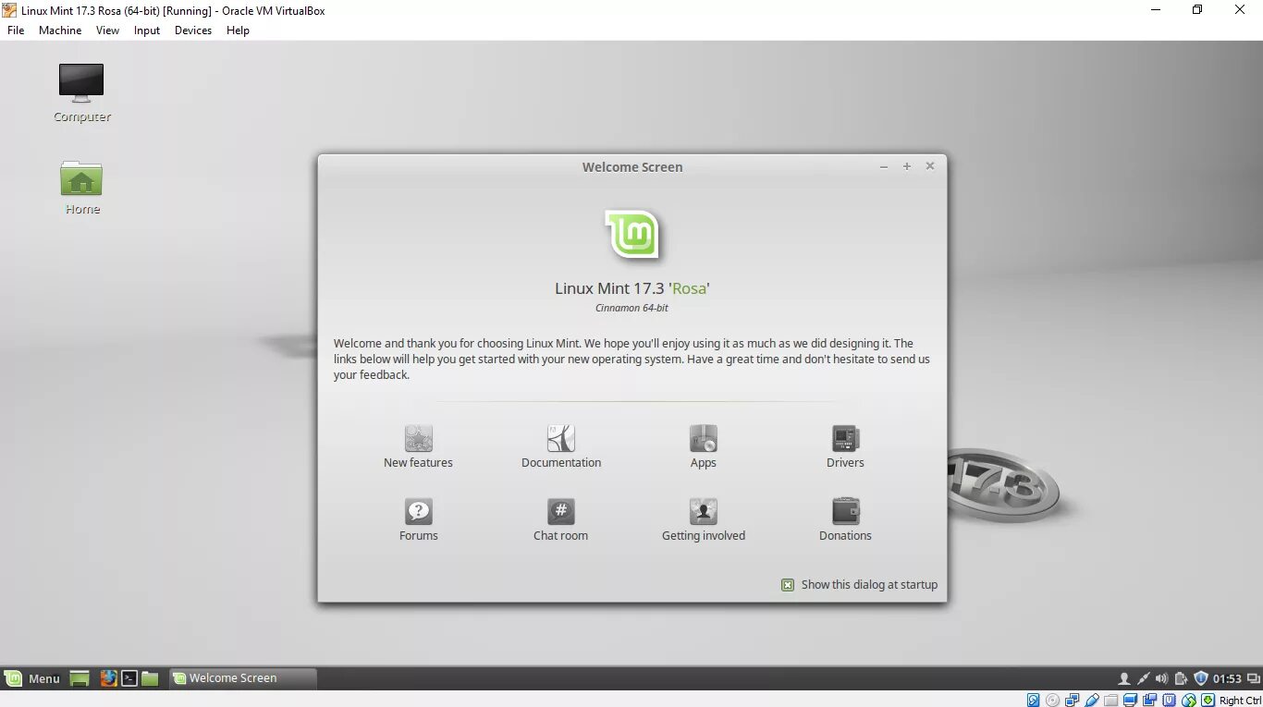Open the Forums icon
The height and width of the screenshot is (707, 1263).
click(418, 512)
